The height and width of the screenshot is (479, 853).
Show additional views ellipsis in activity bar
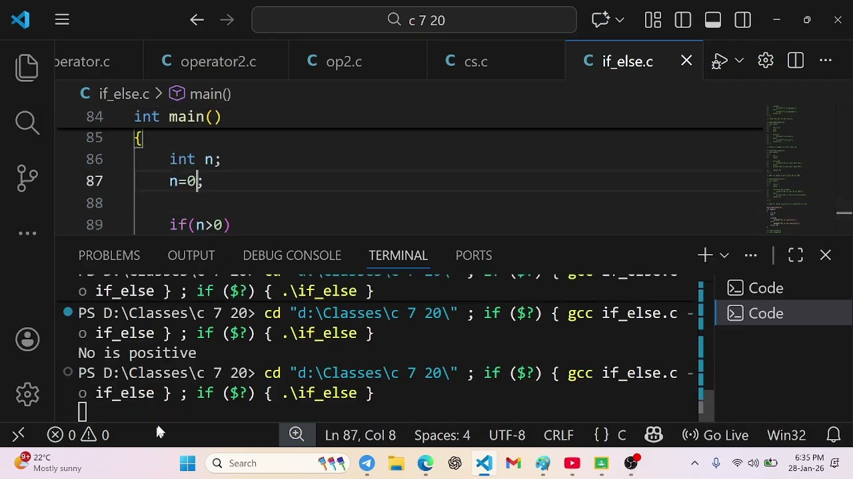click(27, 234)
